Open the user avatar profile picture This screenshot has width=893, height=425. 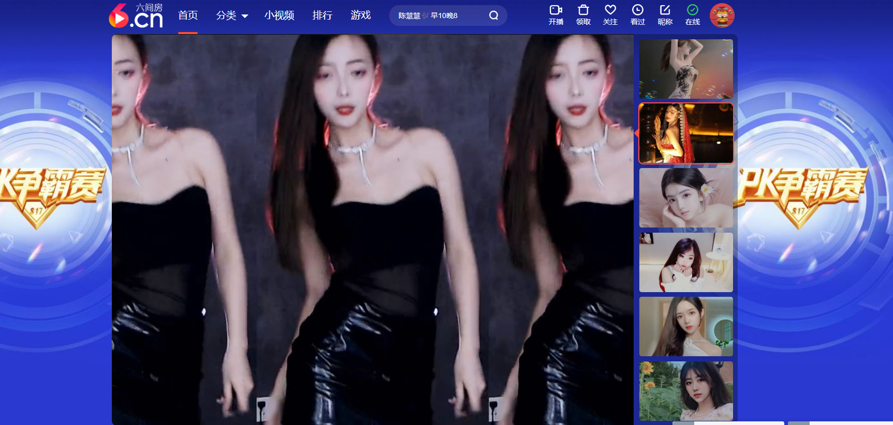click(722, 16)
